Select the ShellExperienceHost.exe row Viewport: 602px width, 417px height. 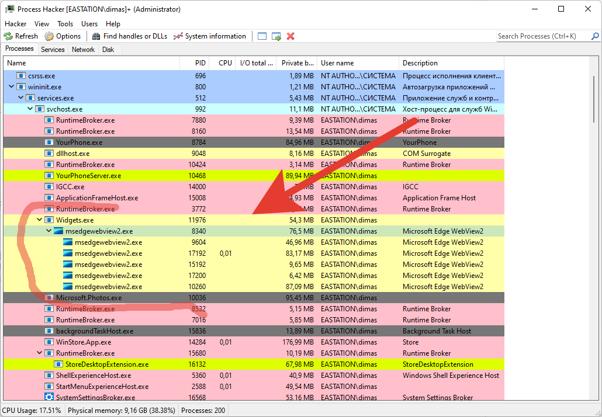(x=254, y=376)
